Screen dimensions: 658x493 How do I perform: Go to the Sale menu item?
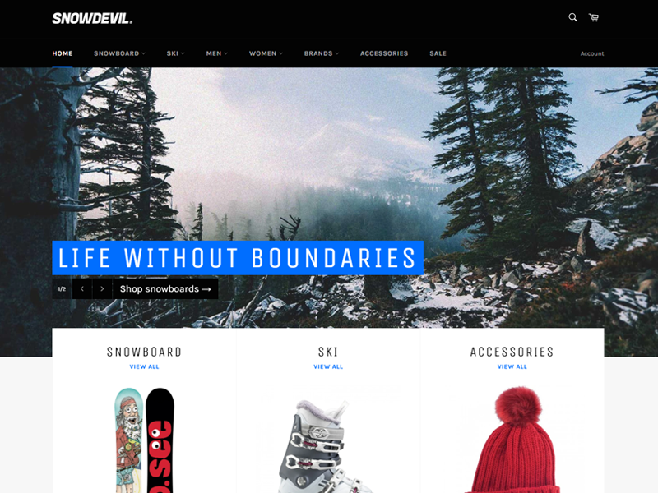coord(438,53)
